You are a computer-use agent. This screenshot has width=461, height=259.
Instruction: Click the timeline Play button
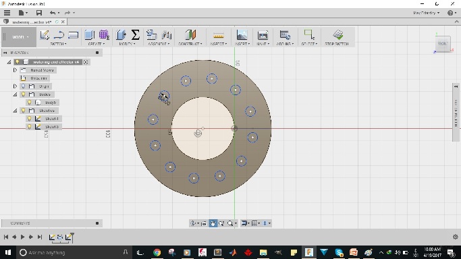(x=23, y=237)
